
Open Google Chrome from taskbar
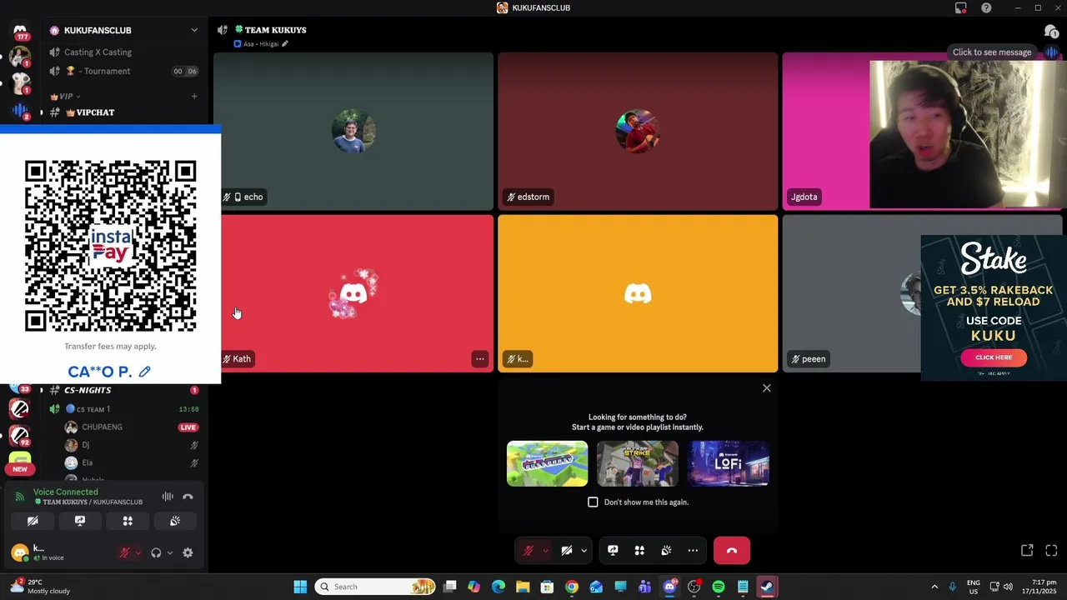coord(571,587)
